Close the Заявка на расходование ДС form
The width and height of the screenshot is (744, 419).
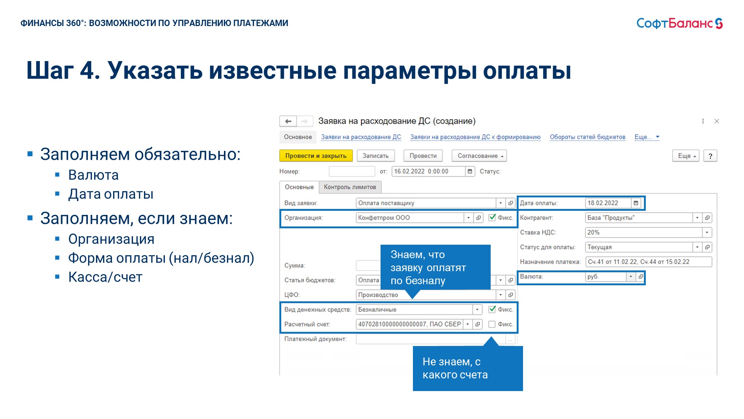click(716, 121)
